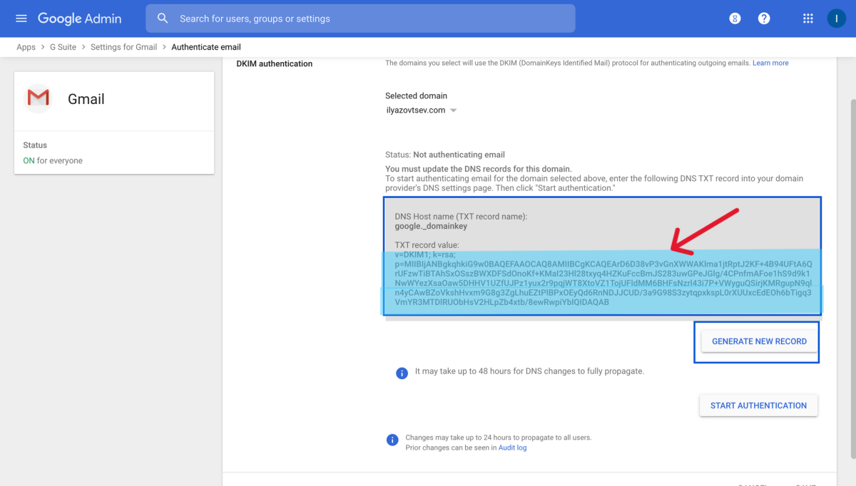
Task: Click the Gmail logo icon
Action: click(x=38, y=98)
